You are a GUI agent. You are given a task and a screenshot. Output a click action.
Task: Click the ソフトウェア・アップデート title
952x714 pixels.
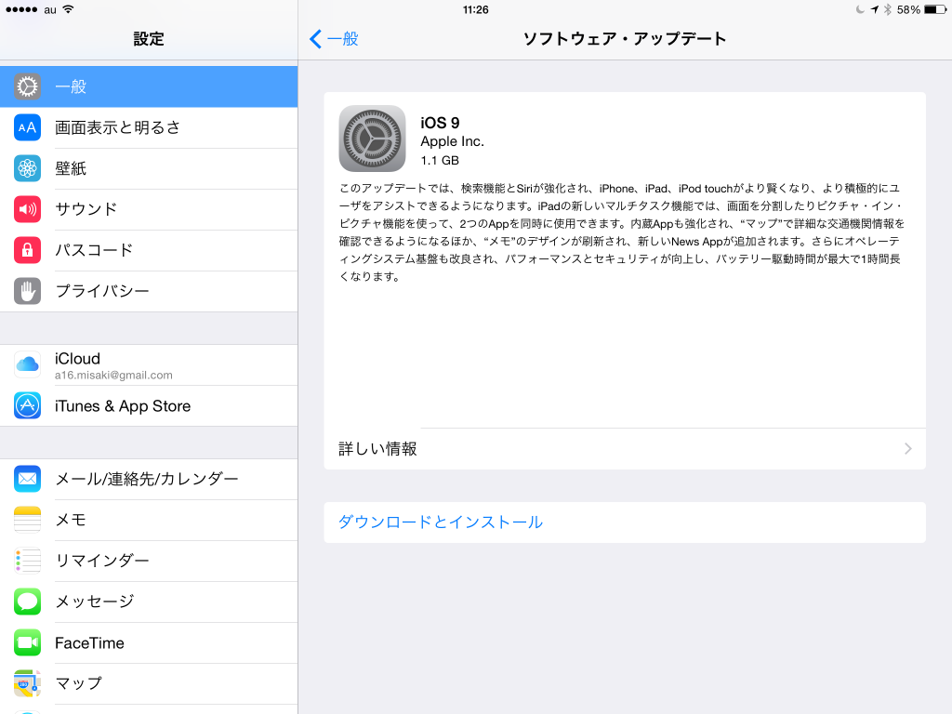click(625, 39)
